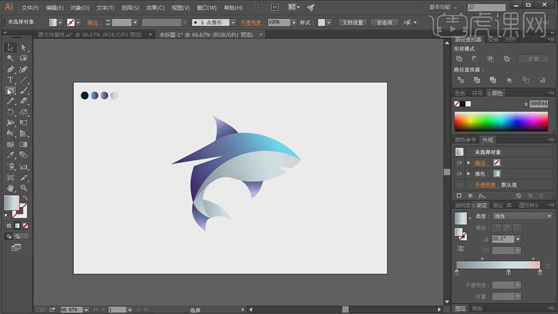Select the Pen tool in the toolbar

tap(10, 69)
